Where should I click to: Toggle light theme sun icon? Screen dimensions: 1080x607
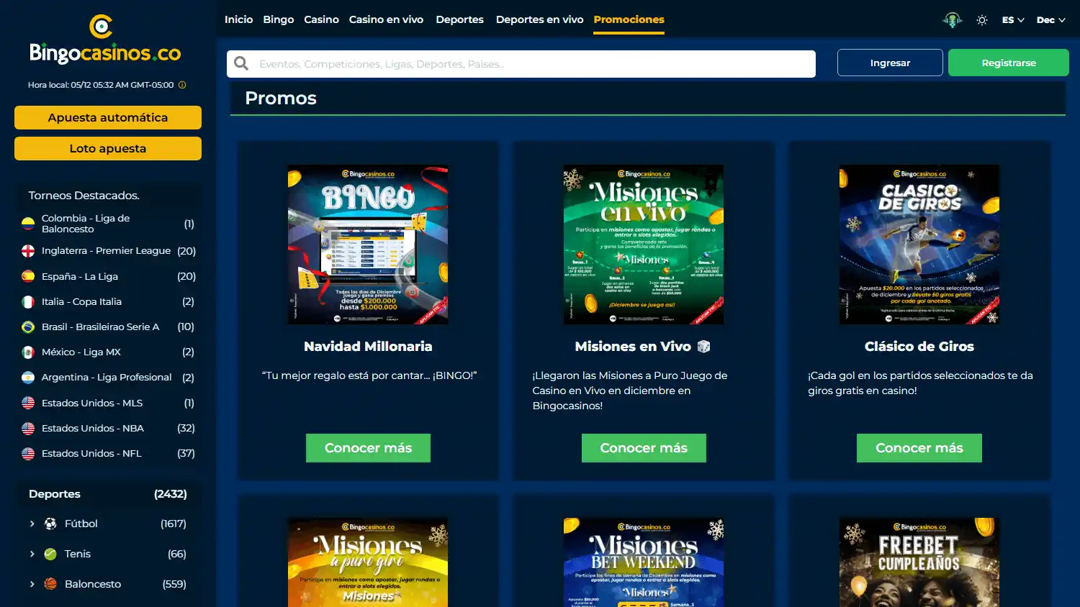981,20
